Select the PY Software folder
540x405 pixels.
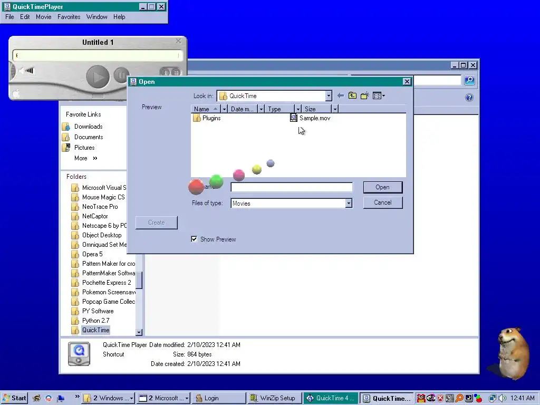(x=92, y=311)
